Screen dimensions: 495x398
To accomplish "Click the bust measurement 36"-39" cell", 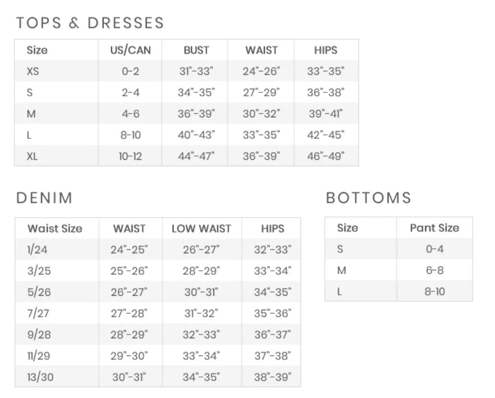I will tap(196, 114).
